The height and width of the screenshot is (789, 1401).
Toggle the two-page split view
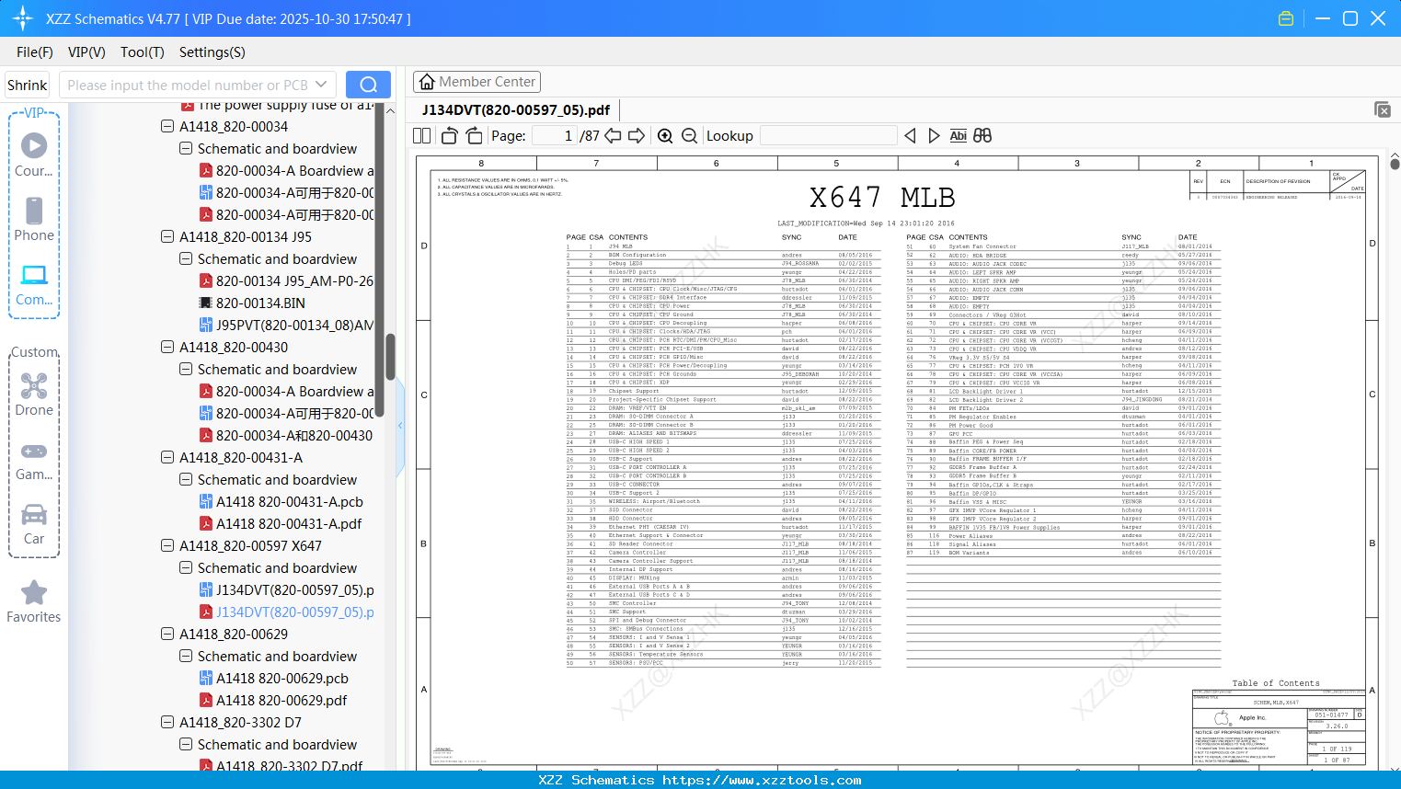422,136
